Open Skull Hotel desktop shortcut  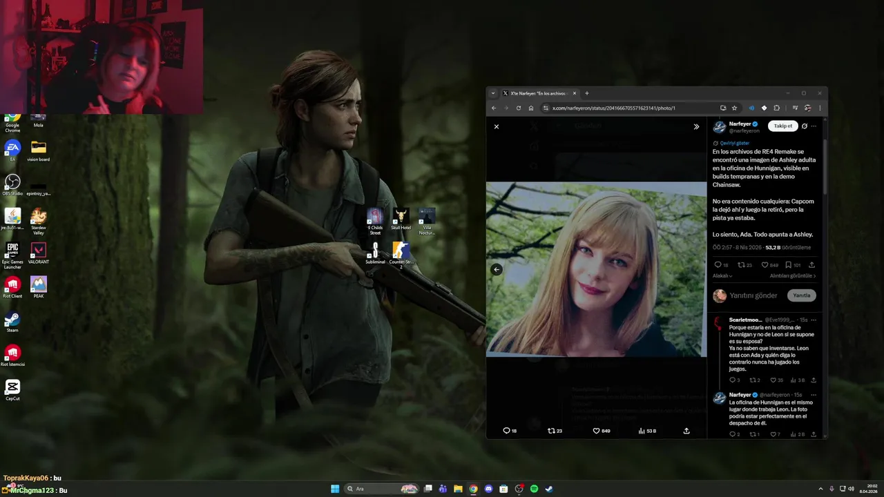tap(401, 219)
